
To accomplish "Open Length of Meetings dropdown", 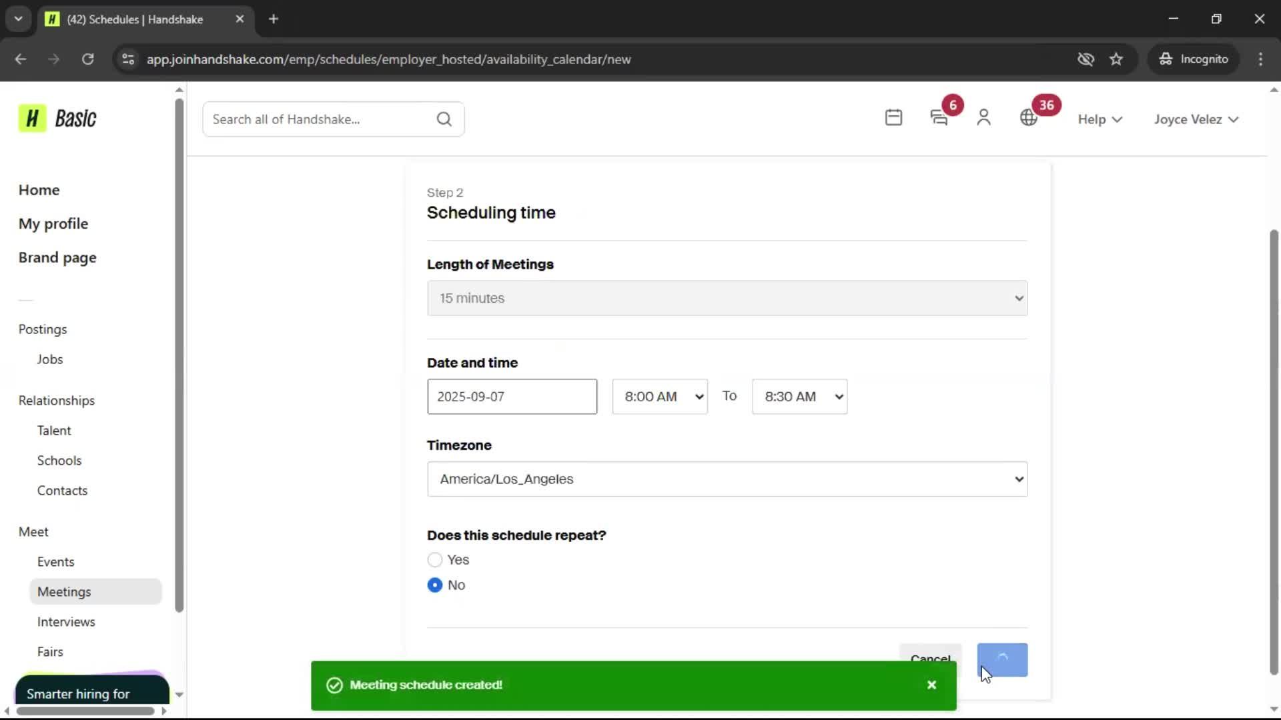I will pyautogui.click(x=727, y=298).
